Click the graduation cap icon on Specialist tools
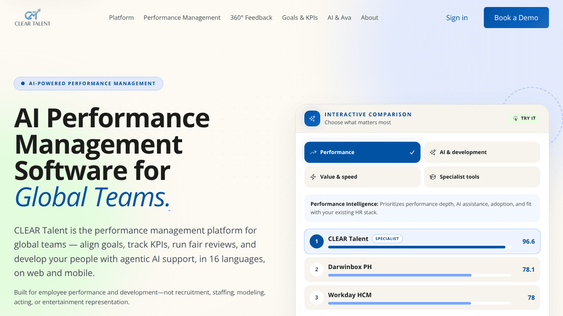The width and height of the screenshot is (563, 316). click(433, 177)
